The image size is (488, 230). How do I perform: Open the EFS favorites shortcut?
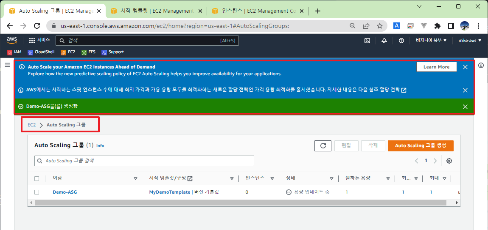click(88, 52)
